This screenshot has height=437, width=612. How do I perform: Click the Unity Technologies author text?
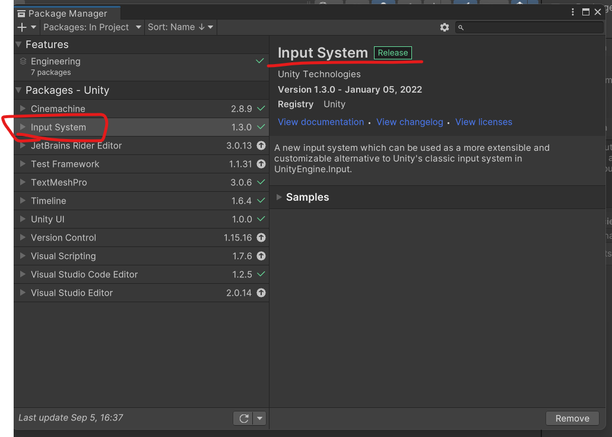pos(319,74)
